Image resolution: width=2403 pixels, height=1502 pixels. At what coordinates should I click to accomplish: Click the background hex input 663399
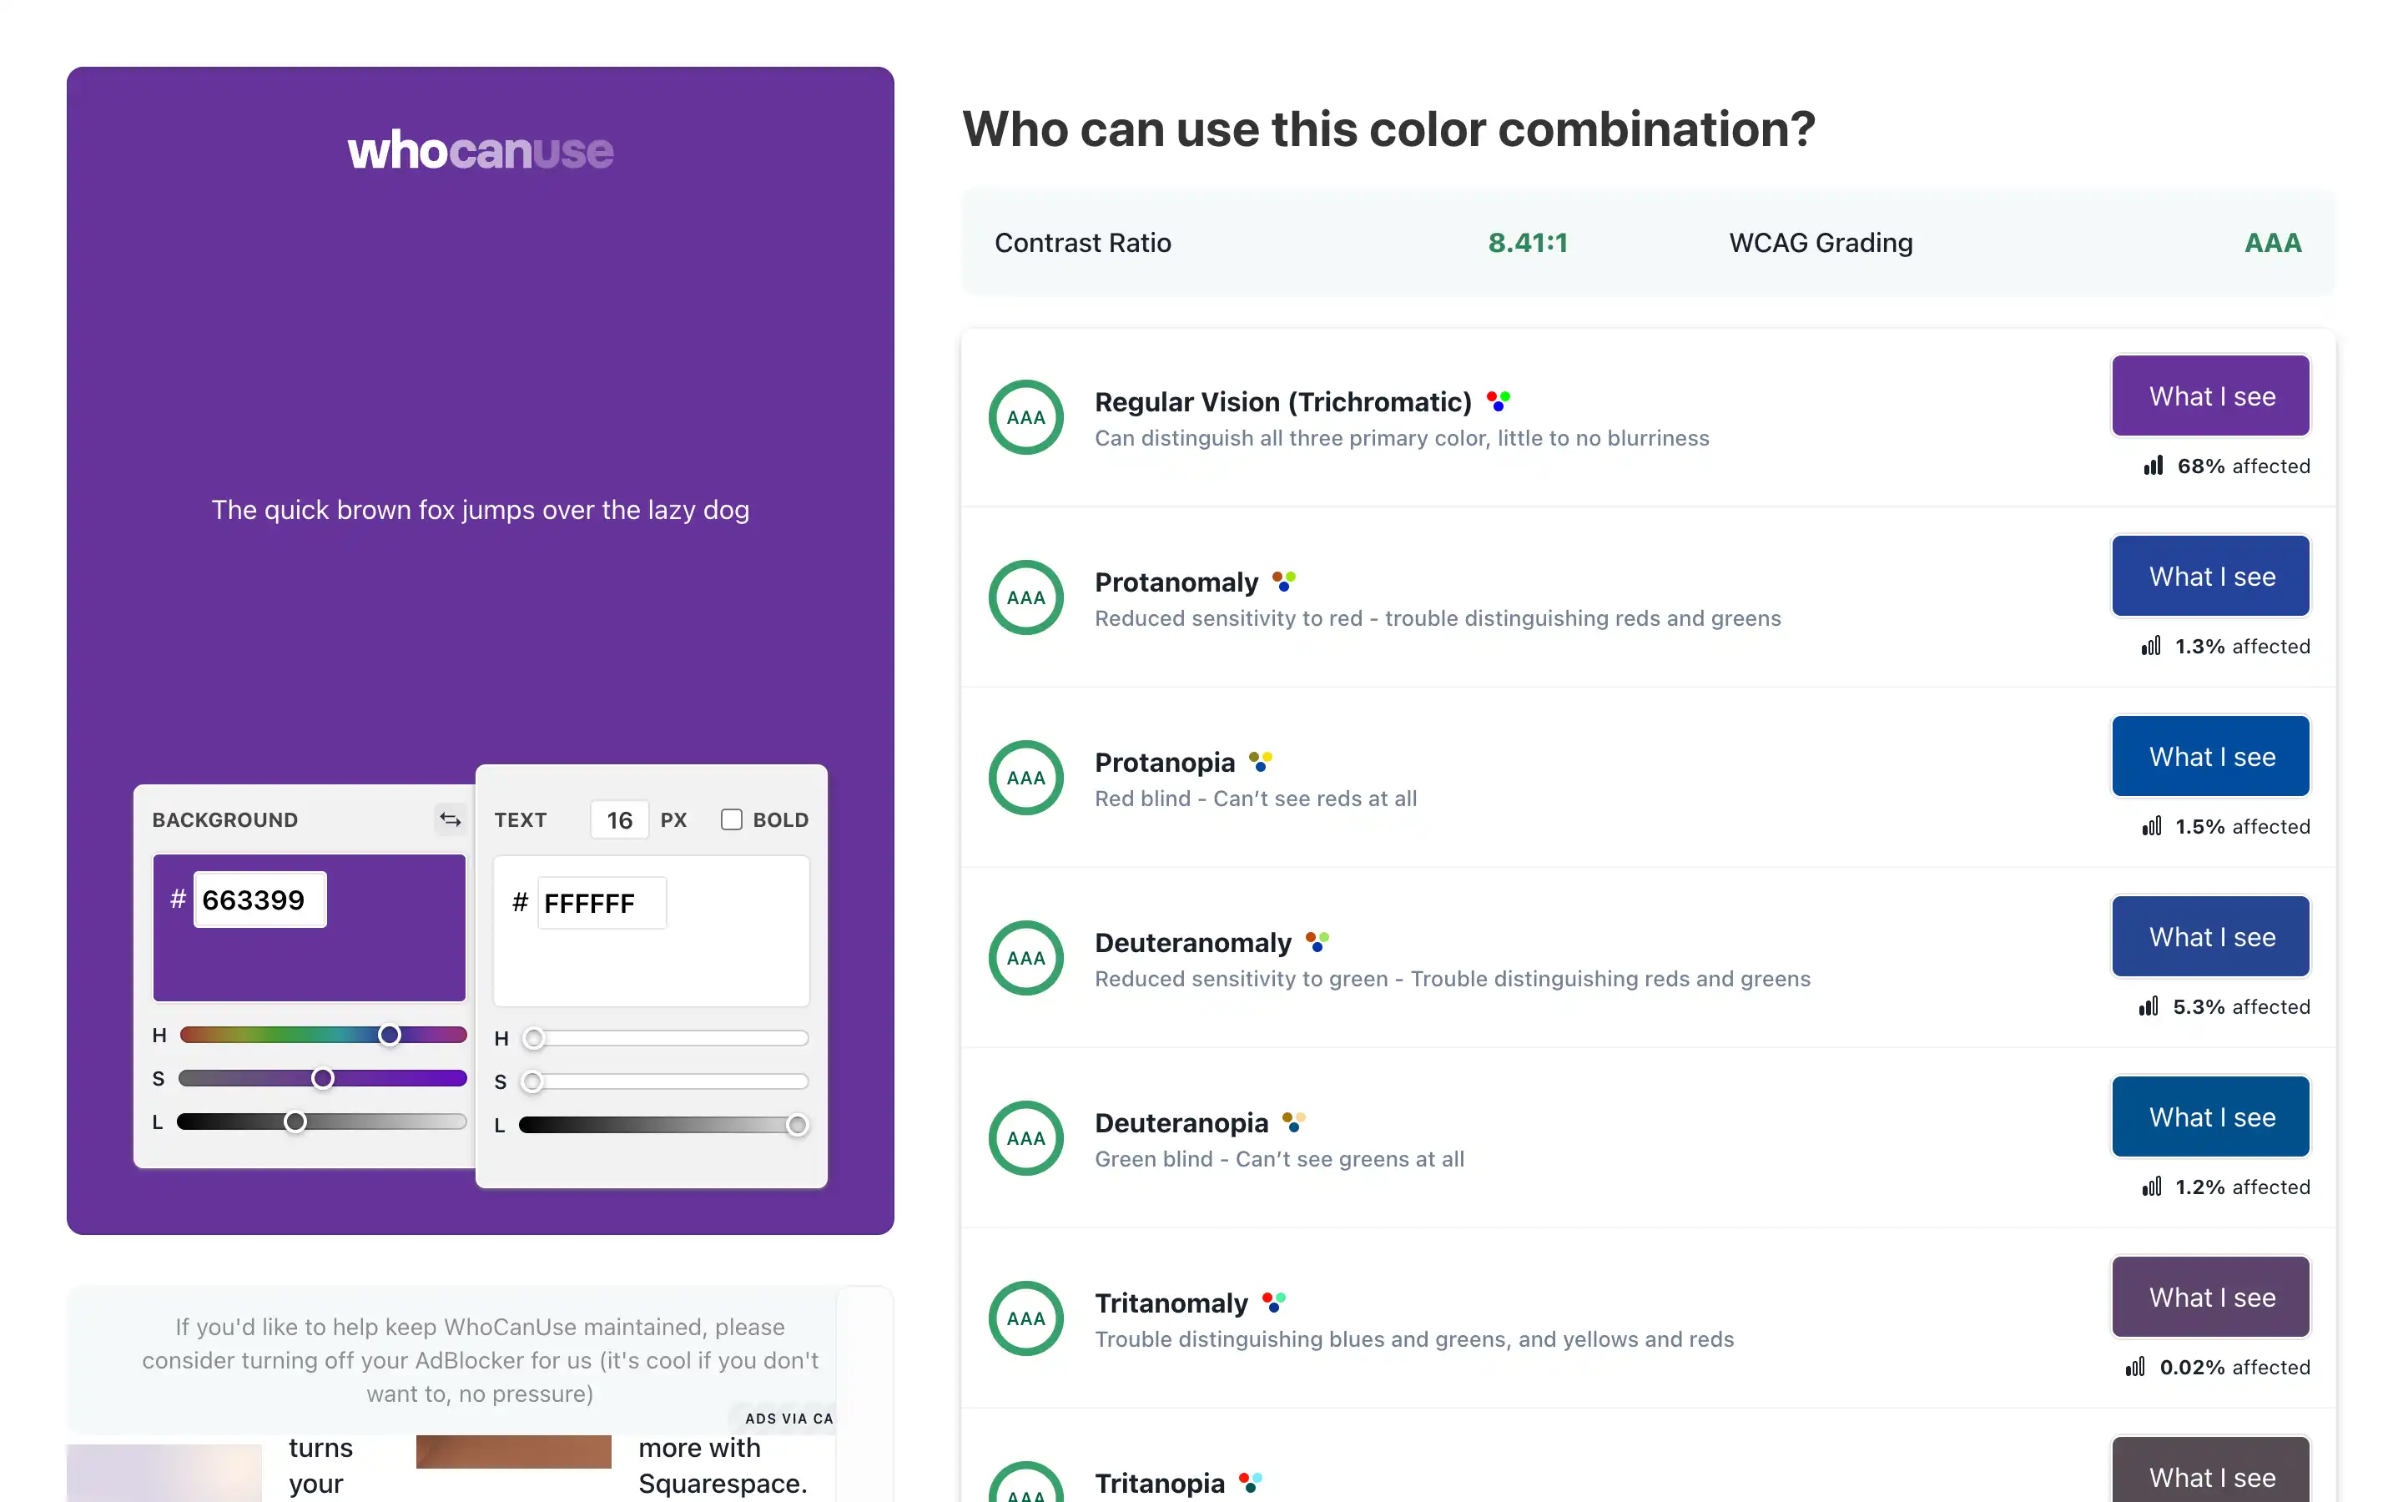[x=259, y=900]
